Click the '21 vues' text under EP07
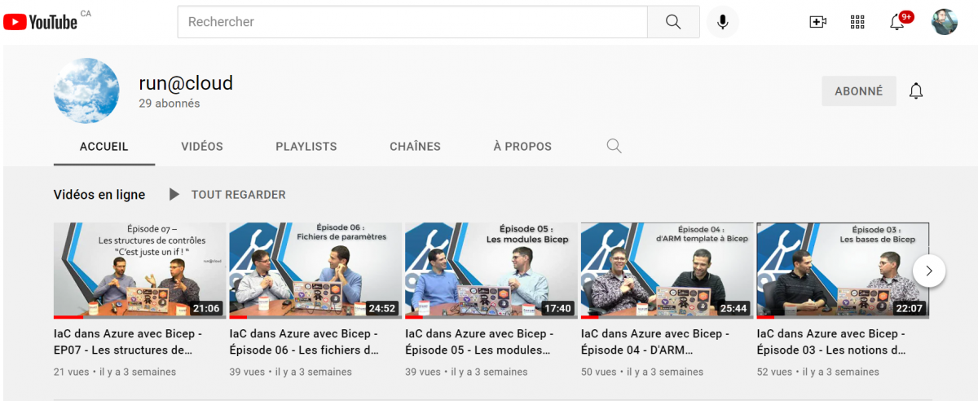 pyautogui.click(x=72, y=372)
